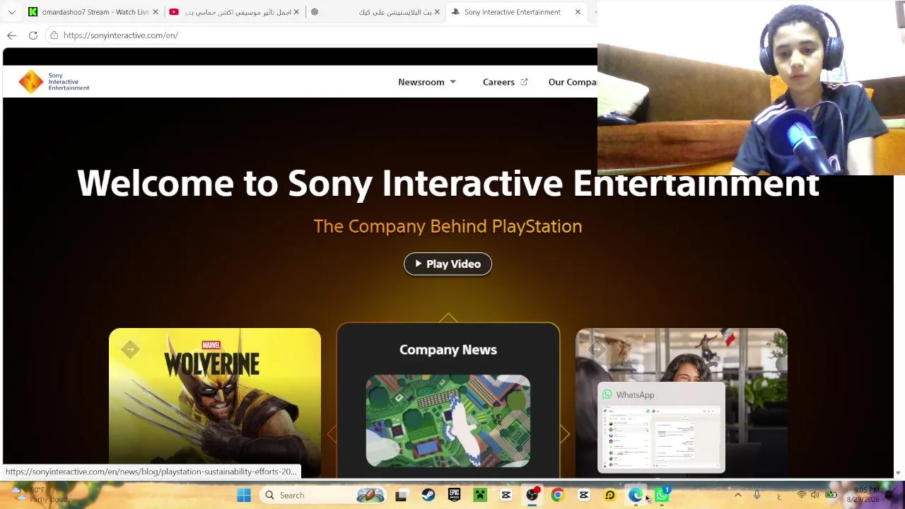This screenshot has height=509, width=905.
Task: Open the notification center icon
Action: click(889, 496)
